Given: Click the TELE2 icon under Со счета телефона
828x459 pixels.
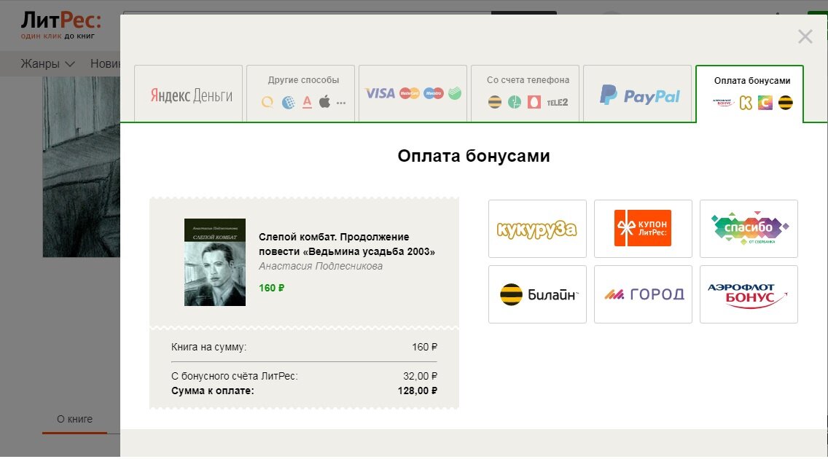Looking at the screenshot, I should tap(557, 102).
